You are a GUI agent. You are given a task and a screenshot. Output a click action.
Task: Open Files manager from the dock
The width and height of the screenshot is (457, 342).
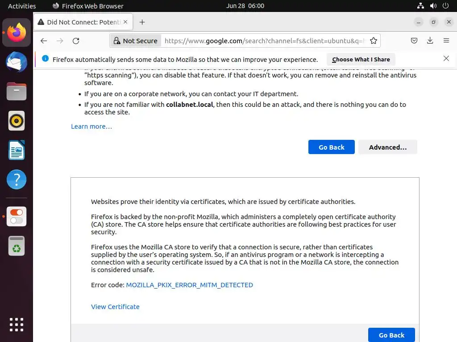17,91
